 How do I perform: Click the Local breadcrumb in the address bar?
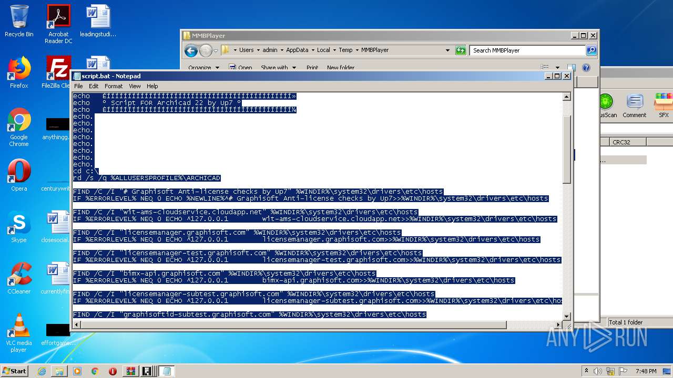[x=323, y=50]
